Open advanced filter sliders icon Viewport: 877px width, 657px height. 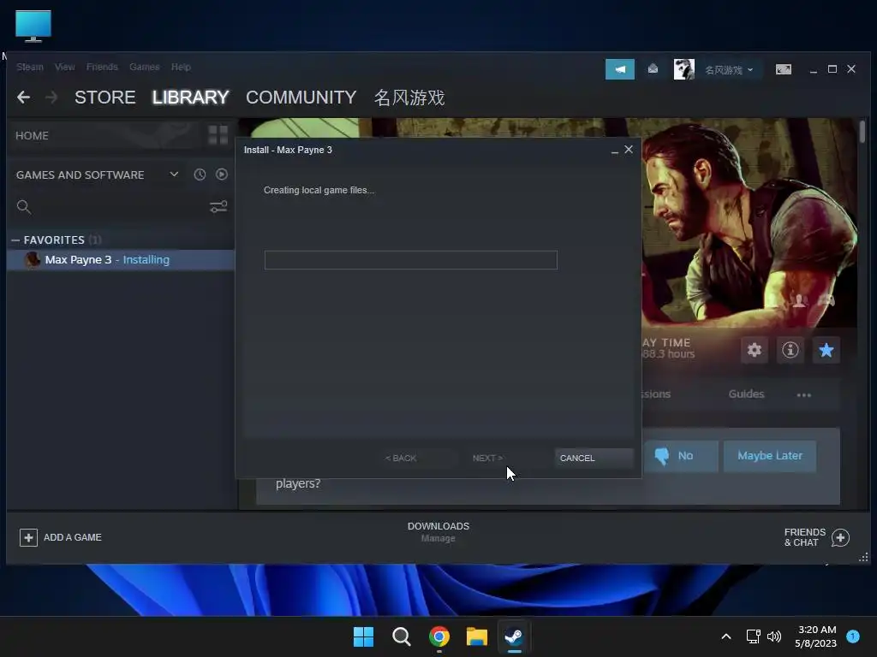[218, 207]
